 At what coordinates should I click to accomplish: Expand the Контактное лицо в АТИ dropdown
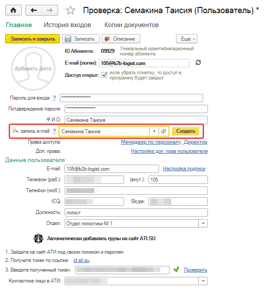pyautogui.click(x=203, y=281)
